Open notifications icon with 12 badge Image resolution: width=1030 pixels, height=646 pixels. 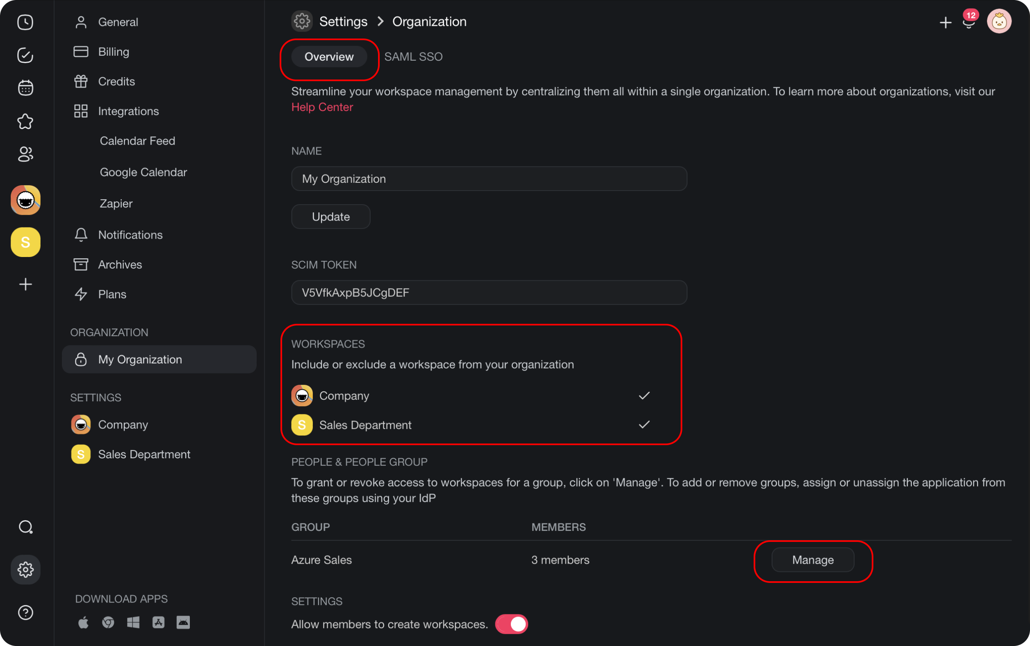click(x=968, y=22)
